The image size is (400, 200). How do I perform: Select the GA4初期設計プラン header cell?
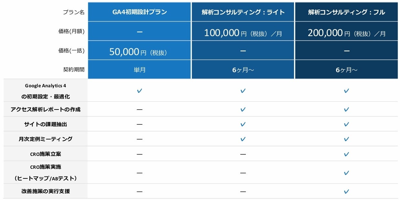[140, 12]
